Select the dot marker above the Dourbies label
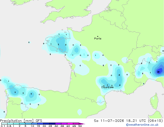This screenshot has height=127, width=164. 107,85
